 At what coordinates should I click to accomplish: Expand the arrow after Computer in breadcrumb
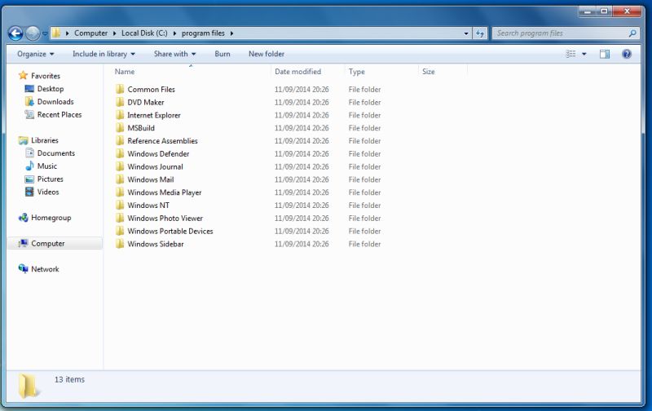[114, 33]
